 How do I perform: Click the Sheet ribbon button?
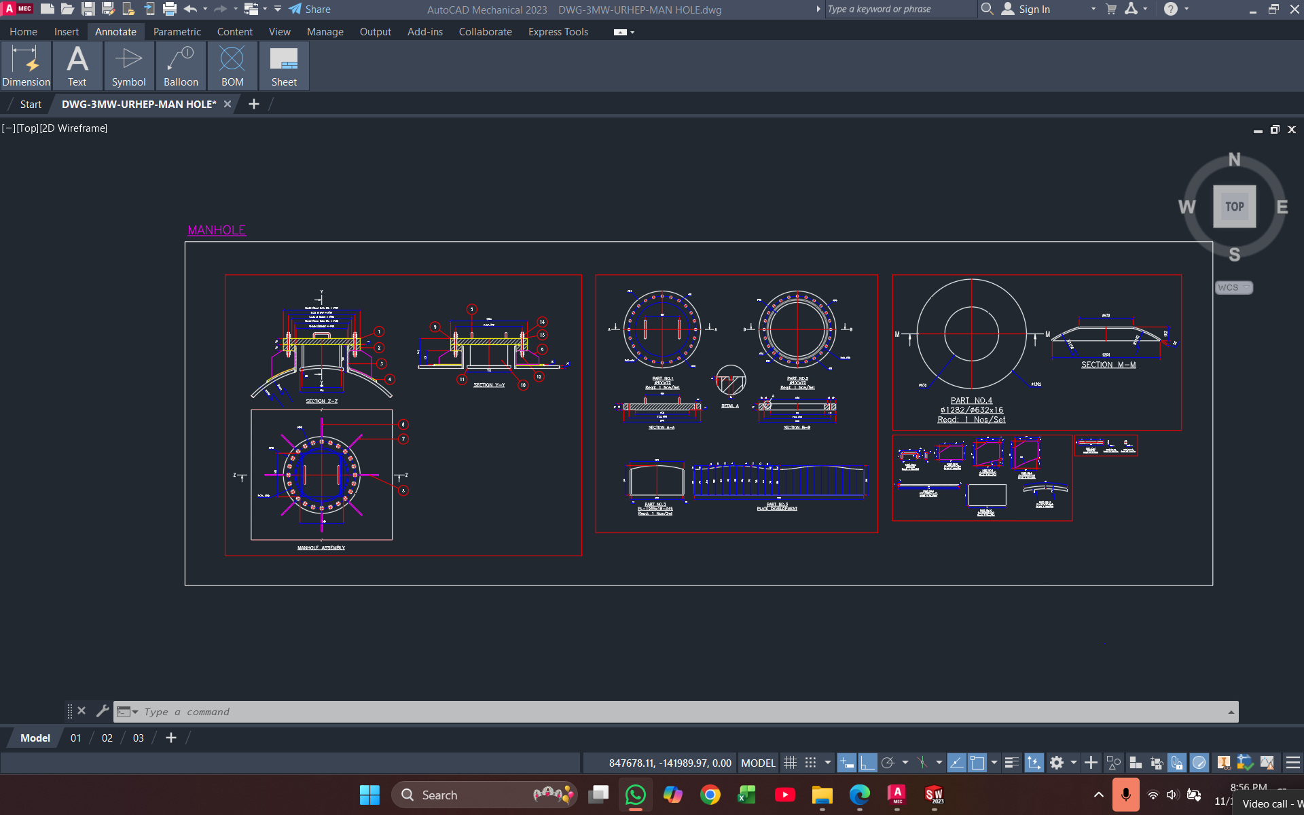pyautogui.click(x=284, y=66)
